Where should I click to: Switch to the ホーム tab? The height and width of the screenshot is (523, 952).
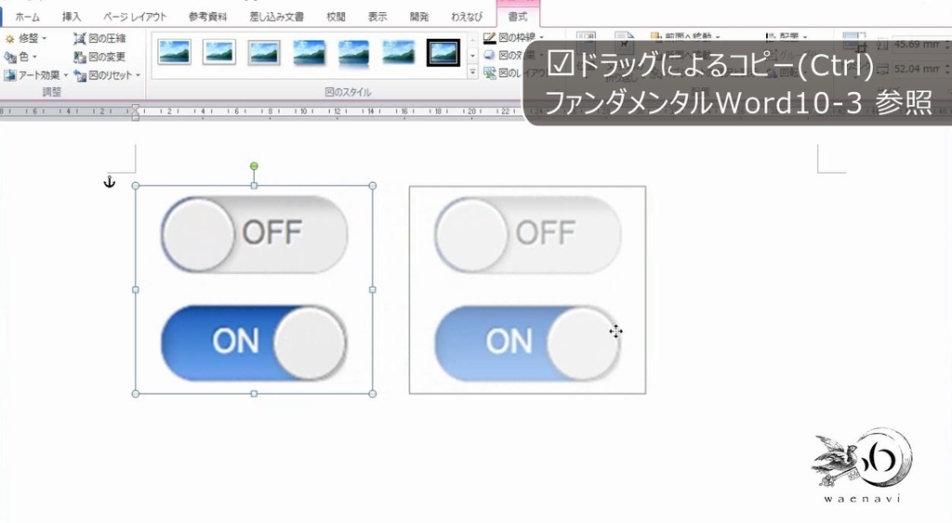(x=28, y=17)
